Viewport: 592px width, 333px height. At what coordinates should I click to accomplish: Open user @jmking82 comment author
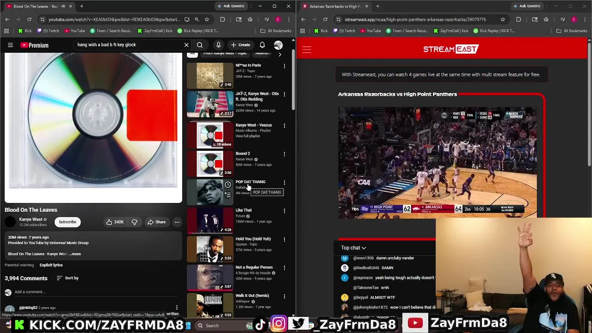pos(28,308)
